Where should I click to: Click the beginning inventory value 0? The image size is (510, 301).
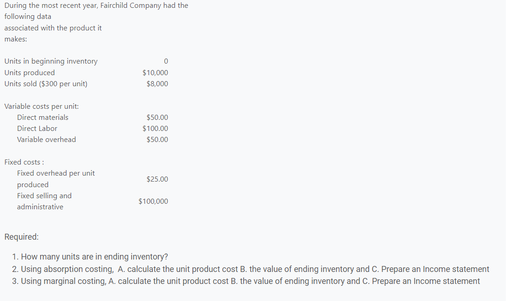click(x=166, y=61)
